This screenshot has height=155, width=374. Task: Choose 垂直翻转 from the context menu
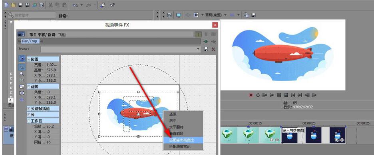click(x=183, y=133)
